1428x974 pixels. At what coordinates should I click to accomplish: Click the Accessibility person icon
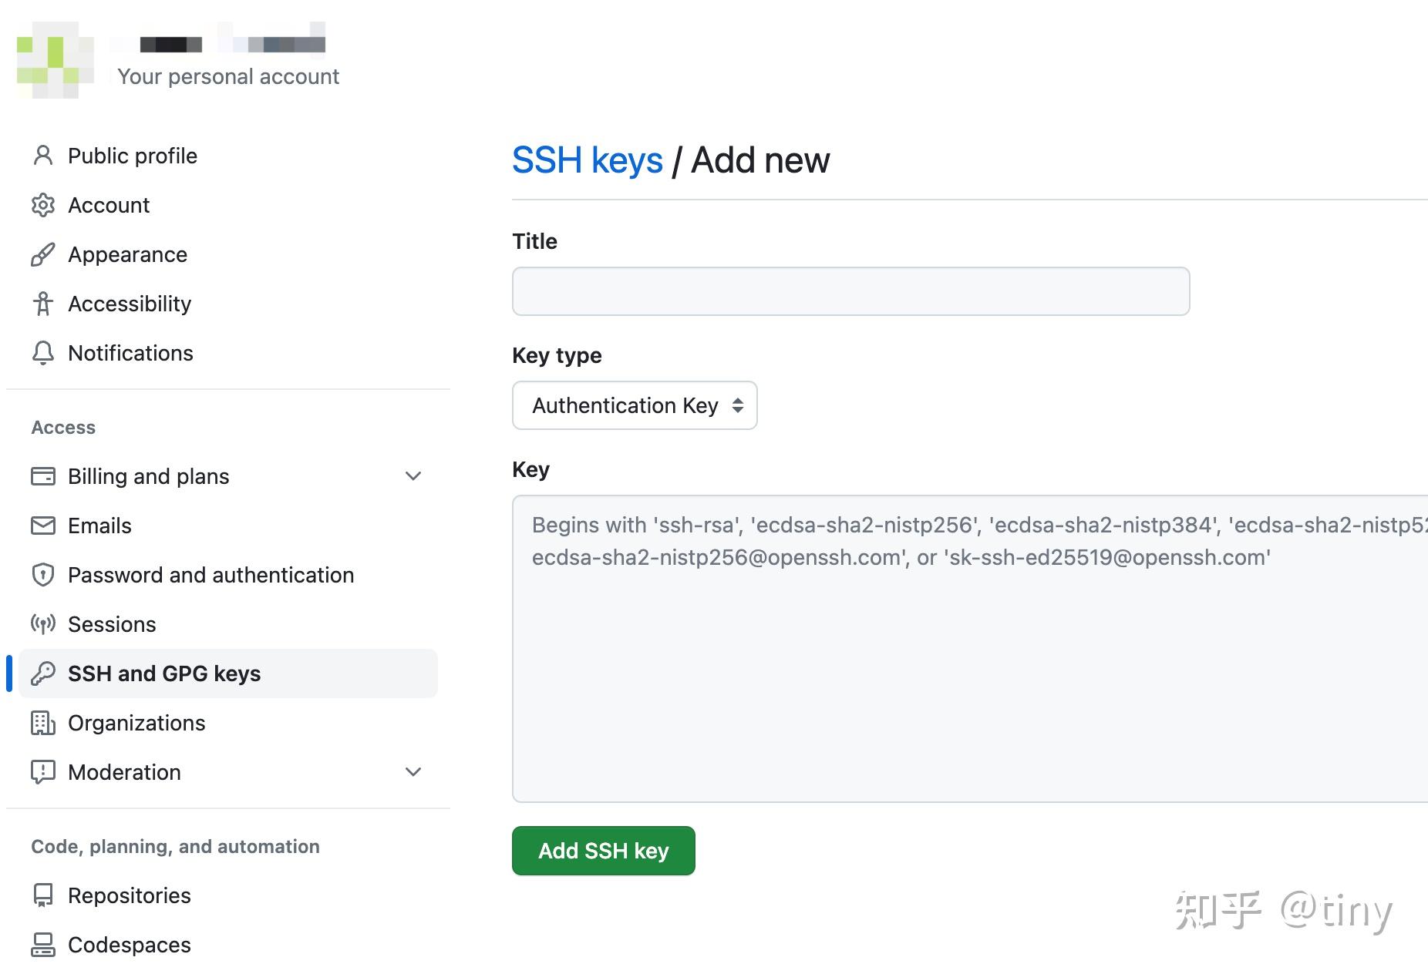(43, 304)
